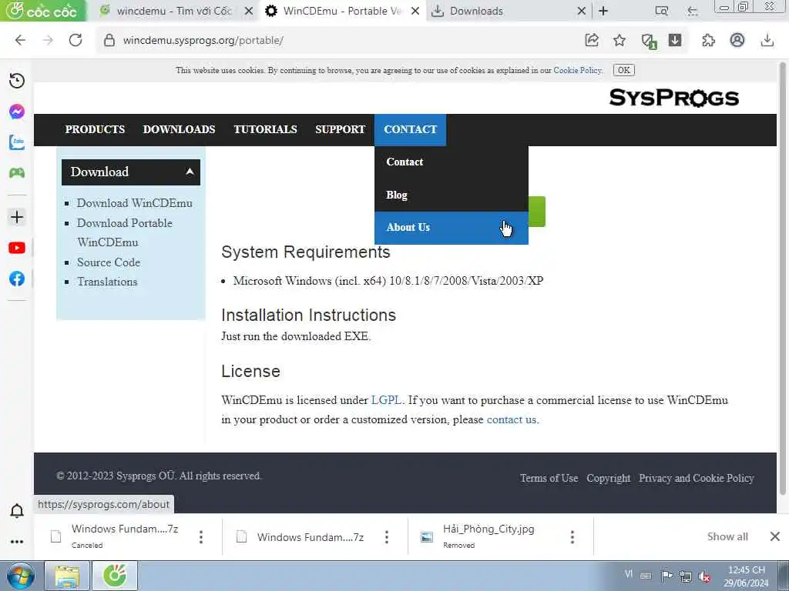Screen dimensions: 789x591
Task: Click the muted volume tray icon
Action: tap(705, 576)
